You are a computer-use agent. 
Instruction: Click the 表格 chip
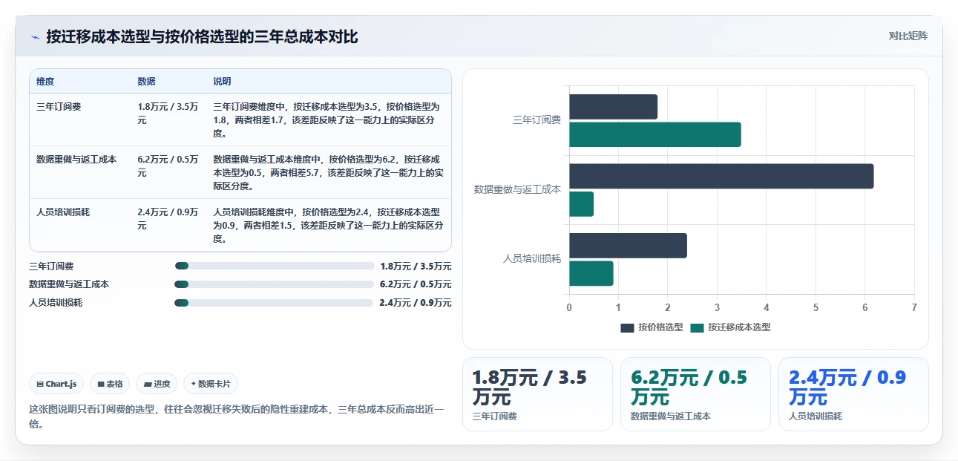111,384
